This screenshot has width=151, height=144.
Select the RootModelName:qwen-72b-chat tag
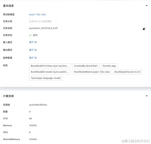pyautogui.click(x=92, y=72)
